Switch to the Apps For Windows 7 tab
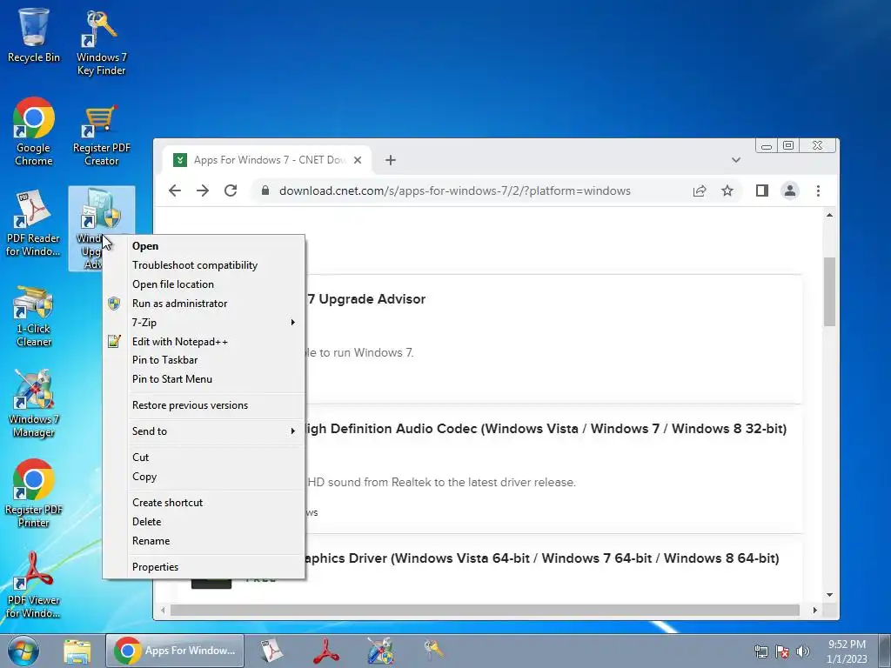The width and height of the screenshot is (891, 668). tap(267, 160)
